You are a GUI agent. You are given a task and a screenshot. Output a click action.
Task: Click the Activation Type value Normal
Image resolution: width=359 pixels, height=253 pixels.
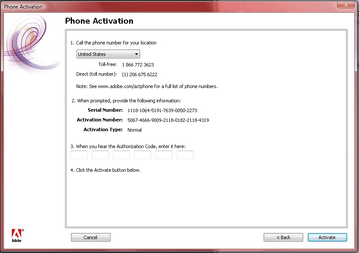[135, 130]
